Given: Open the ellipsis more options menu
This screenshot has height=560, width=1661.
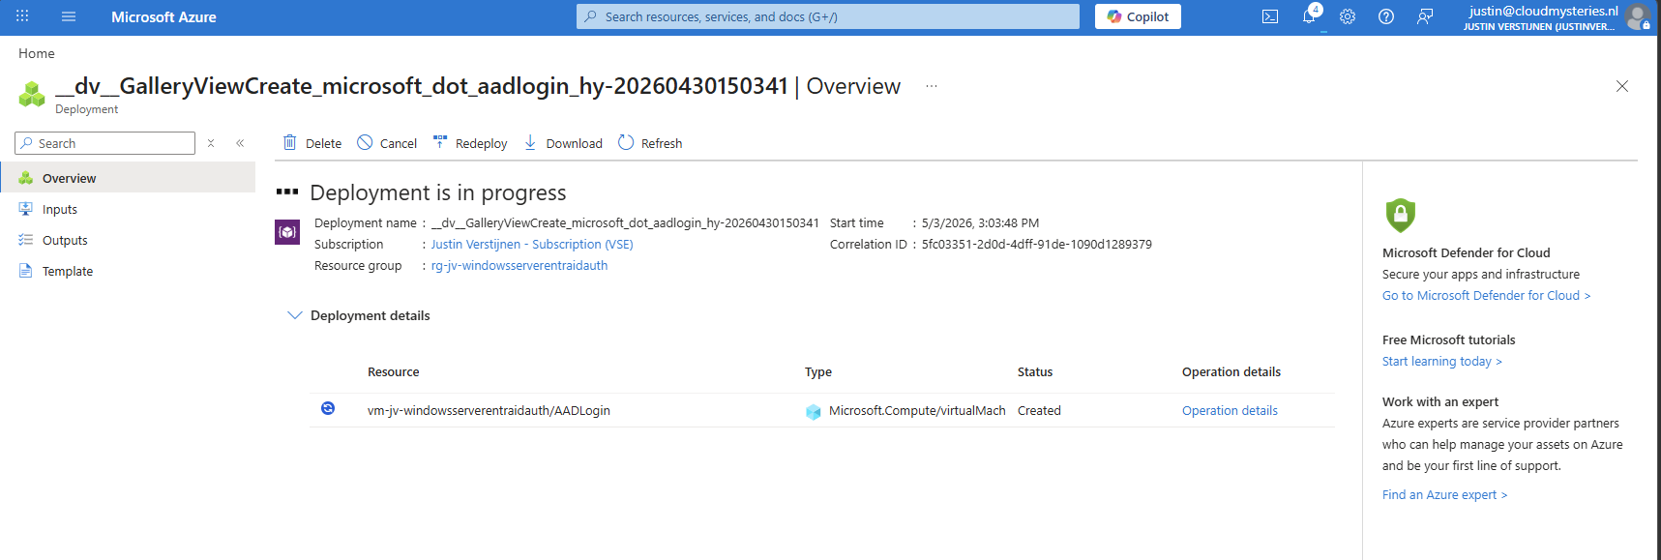Looking at the screenshot, I should (x=932, y=86).
